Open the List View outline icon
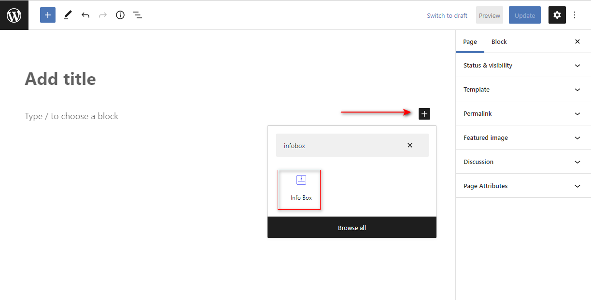This screenshot has height=300, width=591. pyautogui.click(x=138, y=15)
